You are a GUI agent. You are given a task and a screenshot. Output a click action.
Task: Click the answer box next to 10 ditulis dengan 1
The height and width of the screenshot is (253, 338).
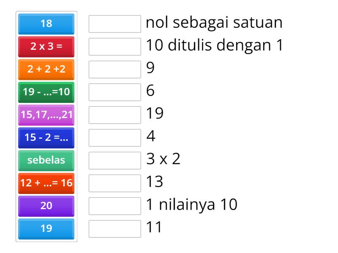(x=114, y=47)
